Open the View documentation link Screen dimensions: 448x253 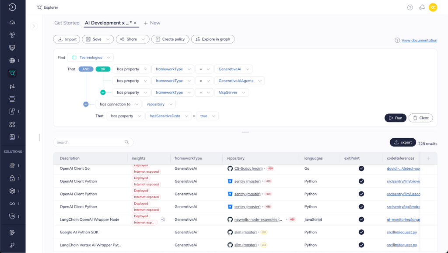419,40
